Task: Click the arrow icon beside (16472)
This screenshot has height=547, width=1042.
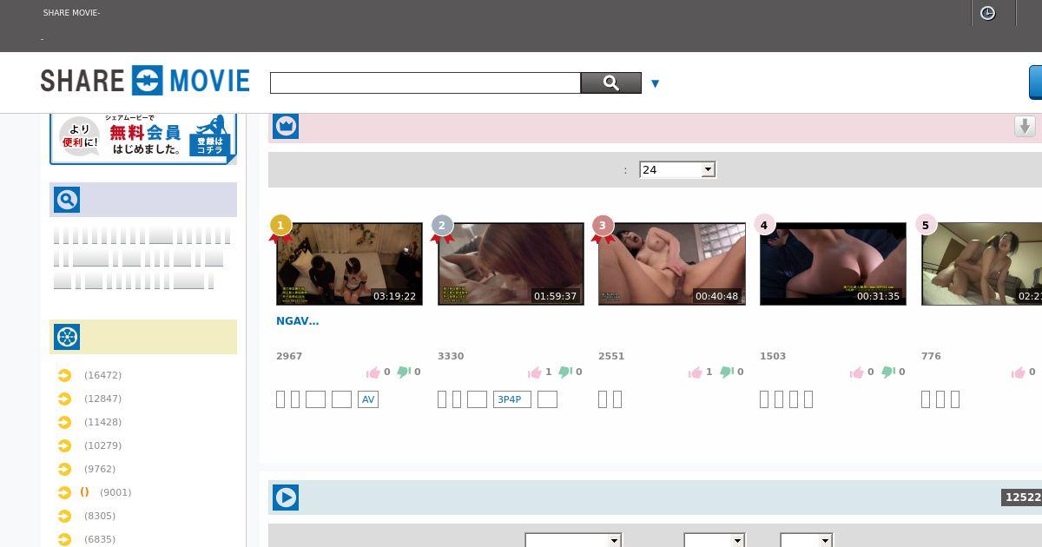Action: (x=64, y=375)
